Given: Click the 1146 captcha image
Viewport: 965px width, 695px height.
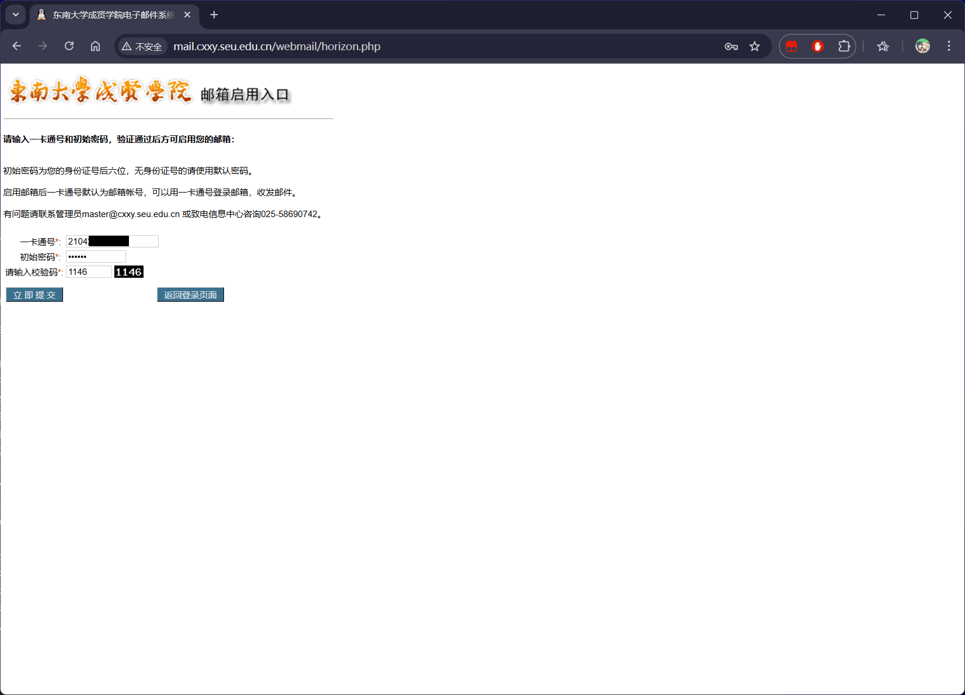Looking at the screenshot, I should point(128,272).
